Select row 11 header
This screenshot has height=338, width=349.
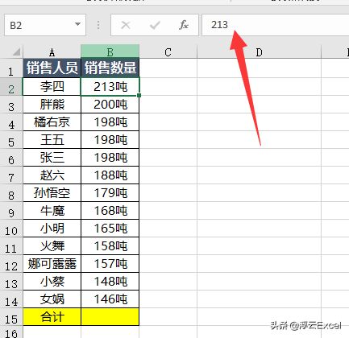pyautogui.click(x=11, y=246)
